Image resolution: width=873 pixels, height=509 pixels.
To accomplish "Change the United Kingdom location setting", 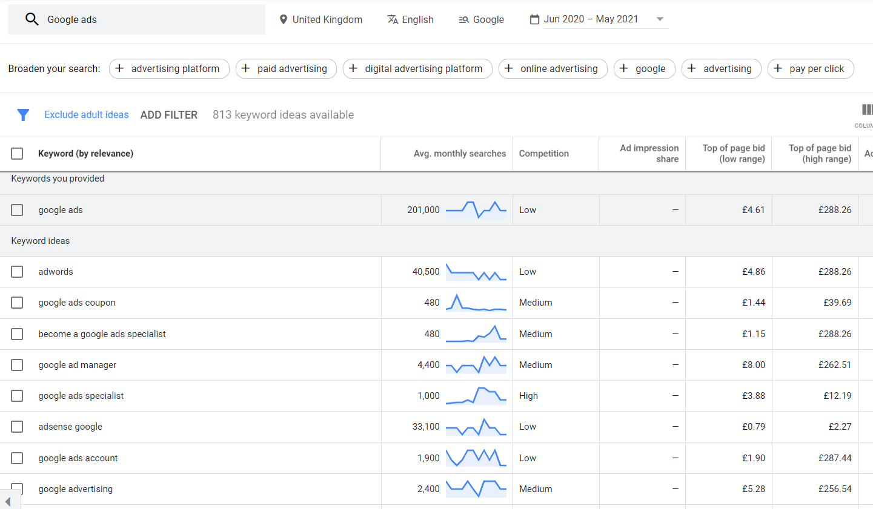I will (320, 19).
